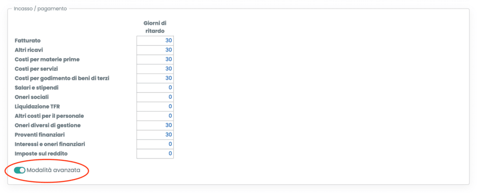Click the Imposte sul reddito delay field
Image resolution: width=477 pixels, height=193 pixels.
[x=155, y=153]
